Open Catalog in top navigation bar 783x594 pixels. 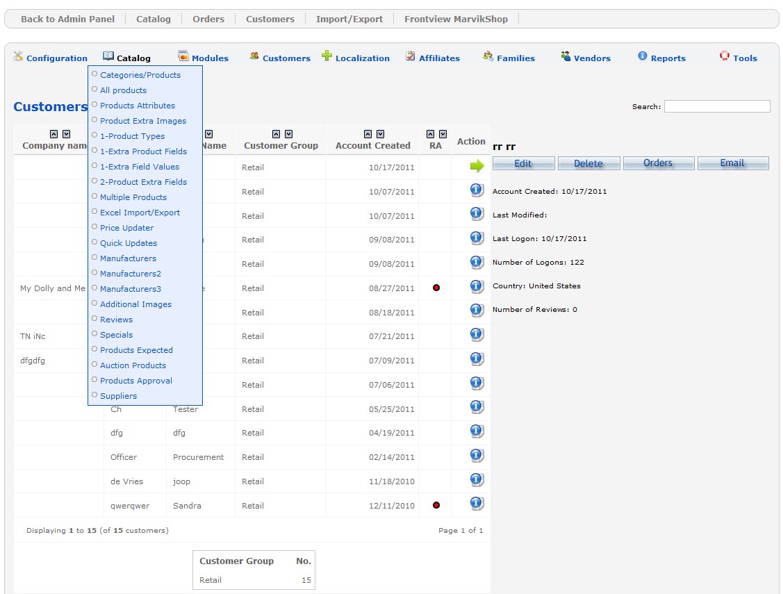[x=154, y=19]
